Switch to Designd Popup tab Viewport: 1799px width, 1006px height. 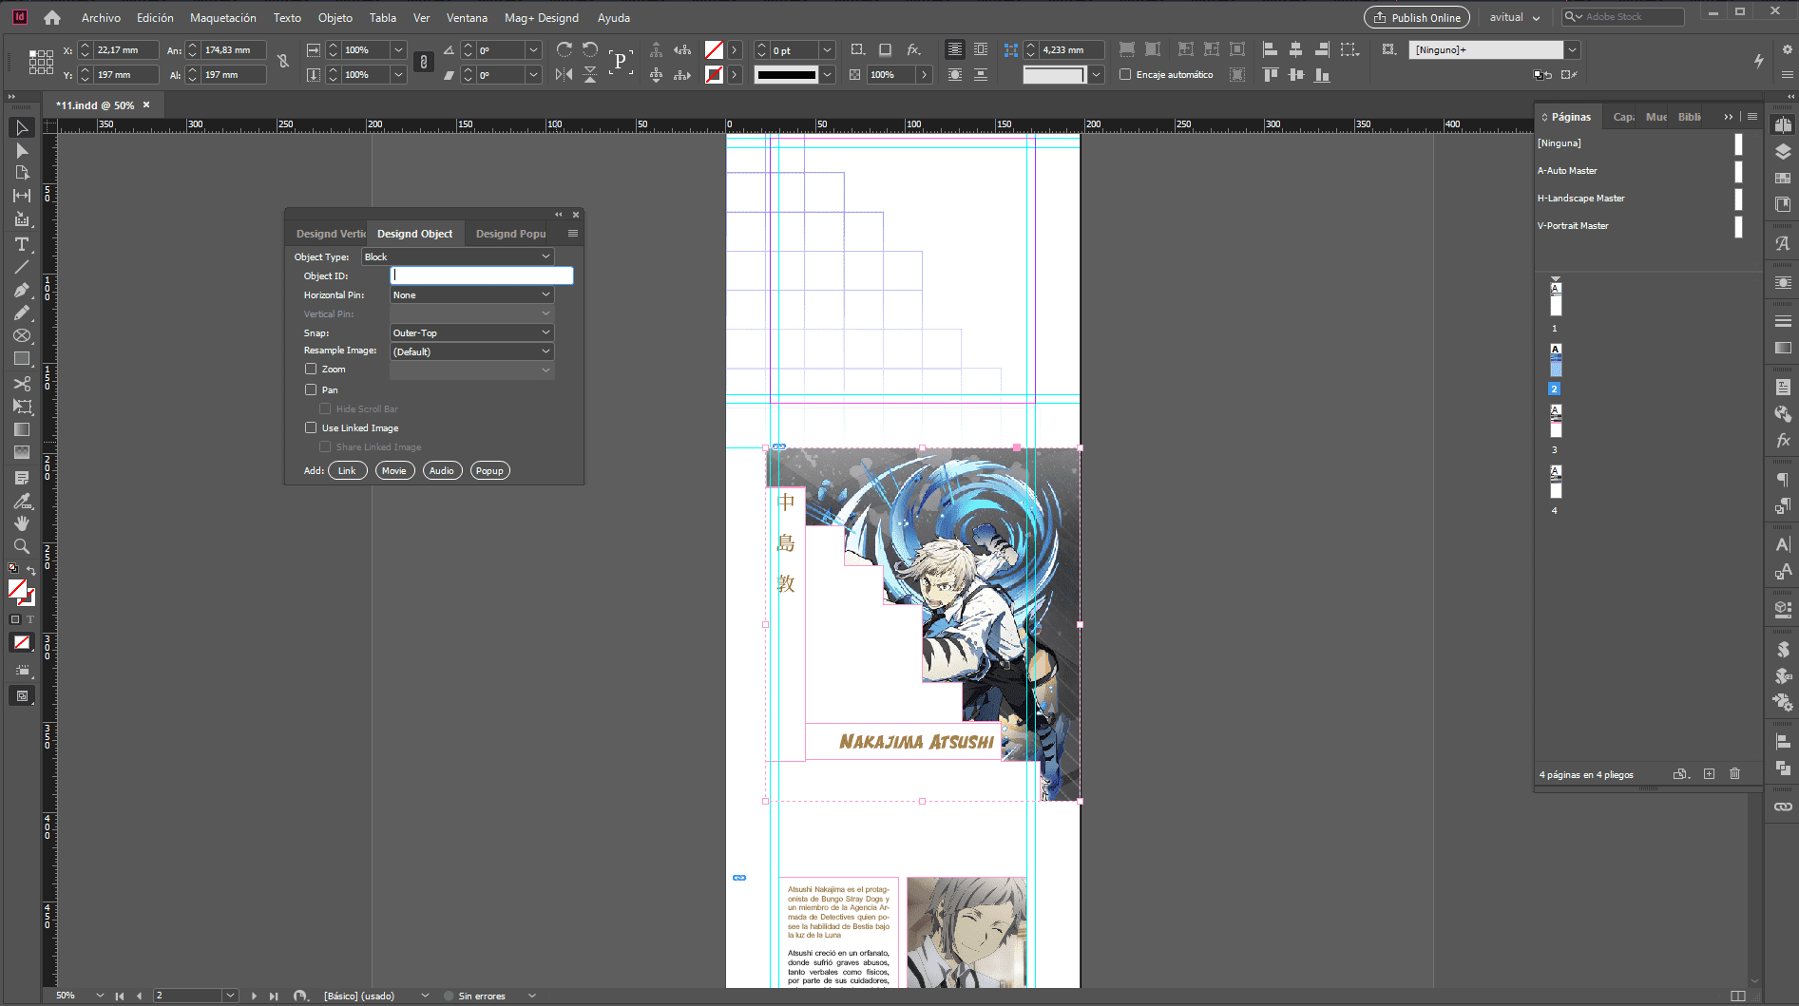pos(510,234)
